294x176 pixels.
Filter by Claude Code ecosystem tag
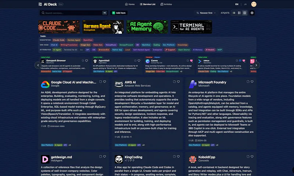(58, 40)
